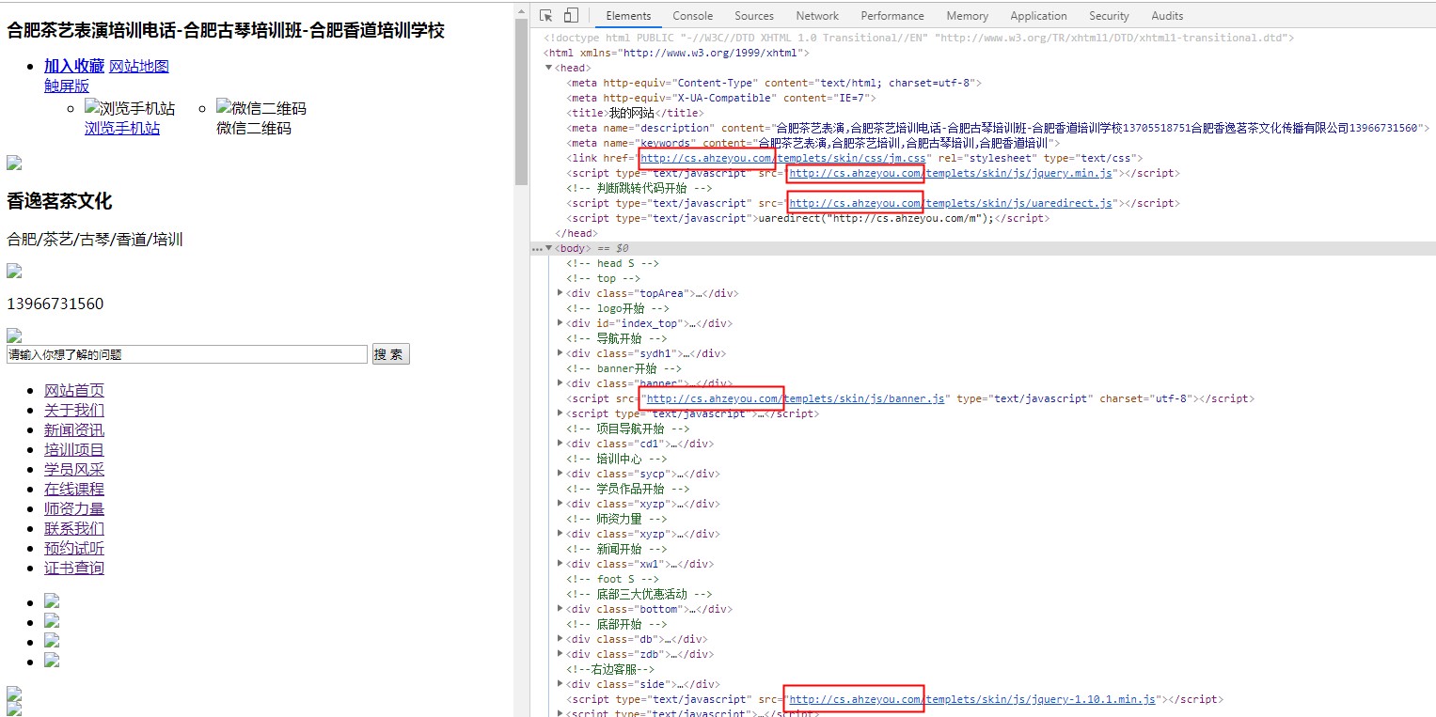
Task: Expand the div class bottom node
Action: point(560,609)
